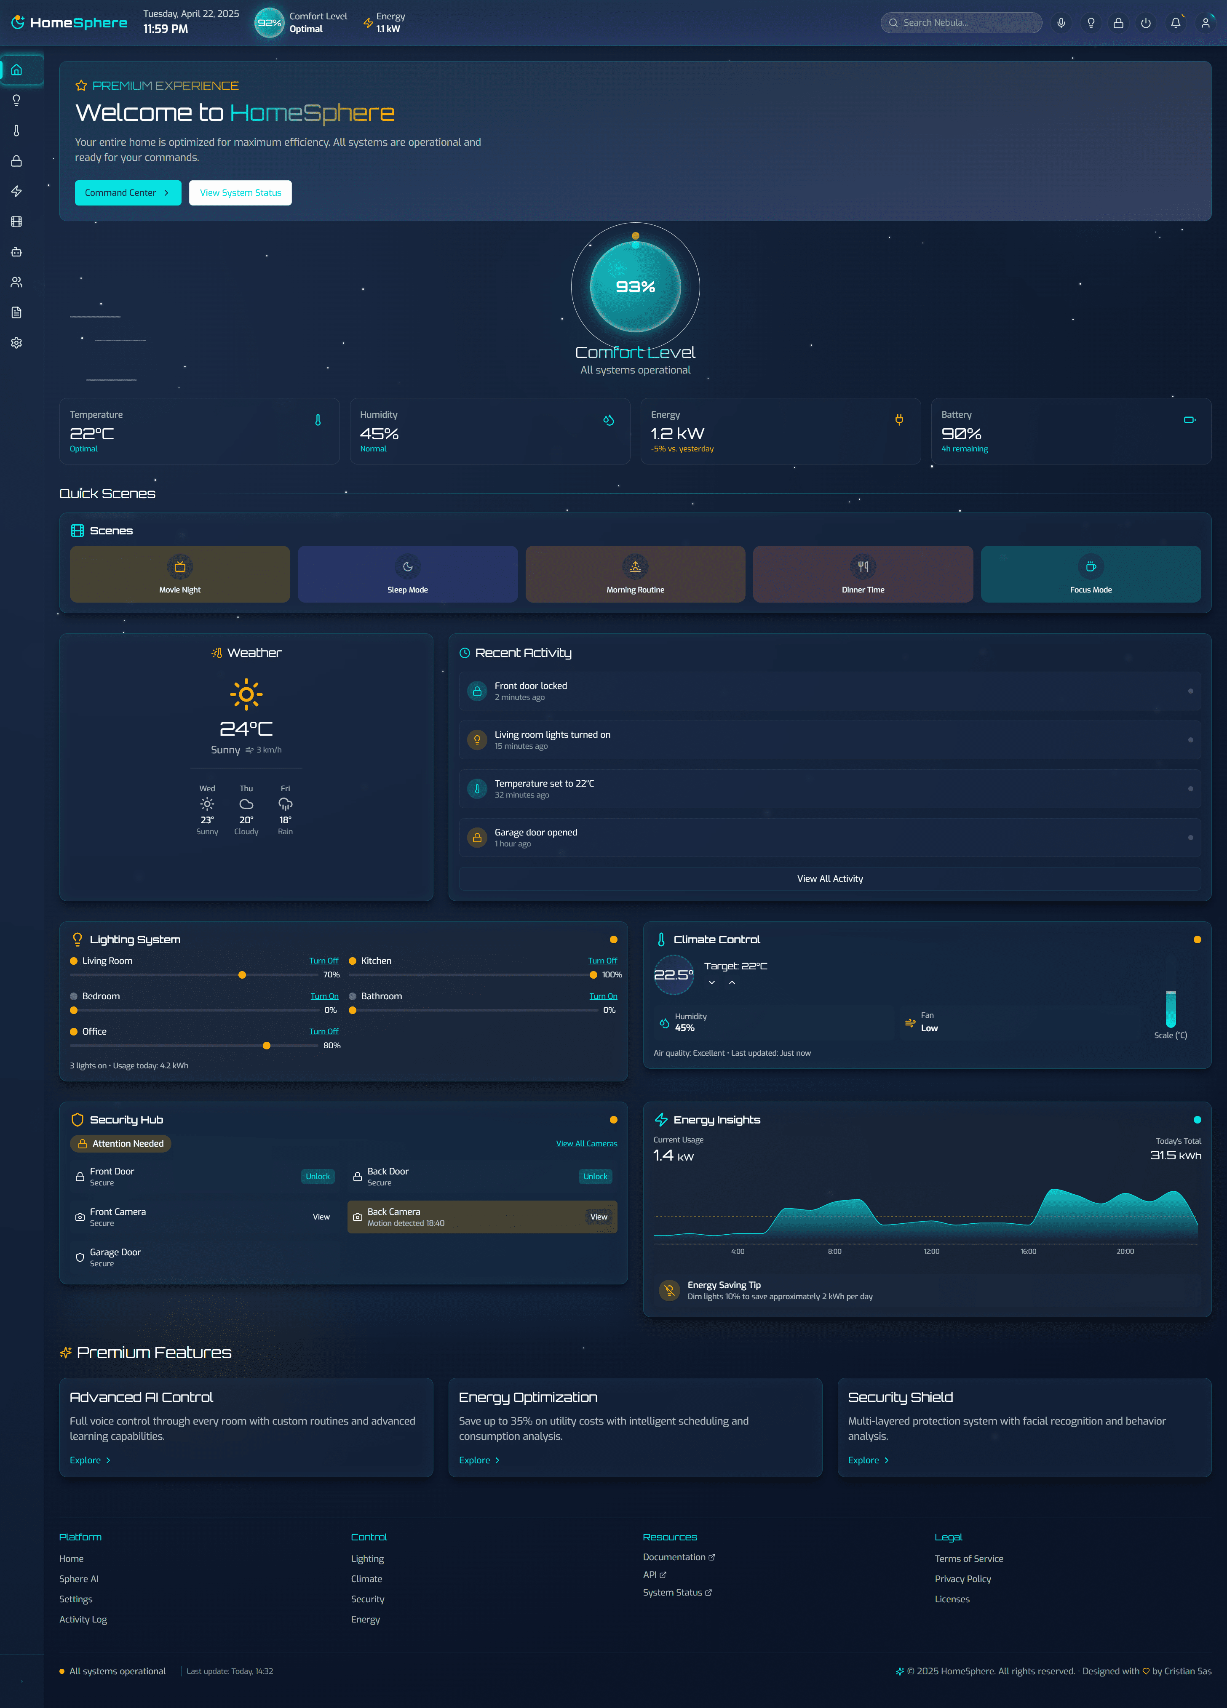Open the Users icon in sidebar
This screenshot has width=1227, height=1708.
tap(16, 283)
